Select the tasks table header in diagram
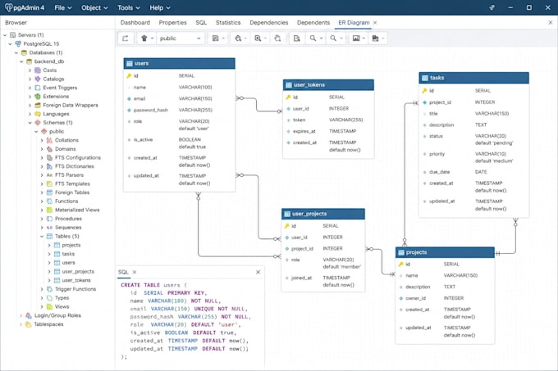 [473, 78]
